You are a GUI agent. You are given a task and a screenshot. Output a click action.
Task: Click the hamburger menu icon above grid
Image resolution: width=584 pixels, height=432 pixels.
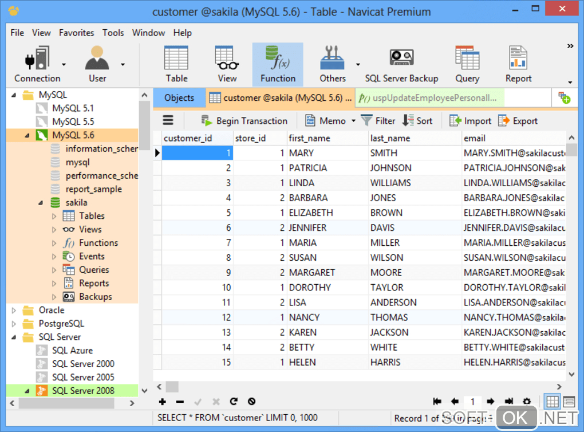(x=168, y=120)
